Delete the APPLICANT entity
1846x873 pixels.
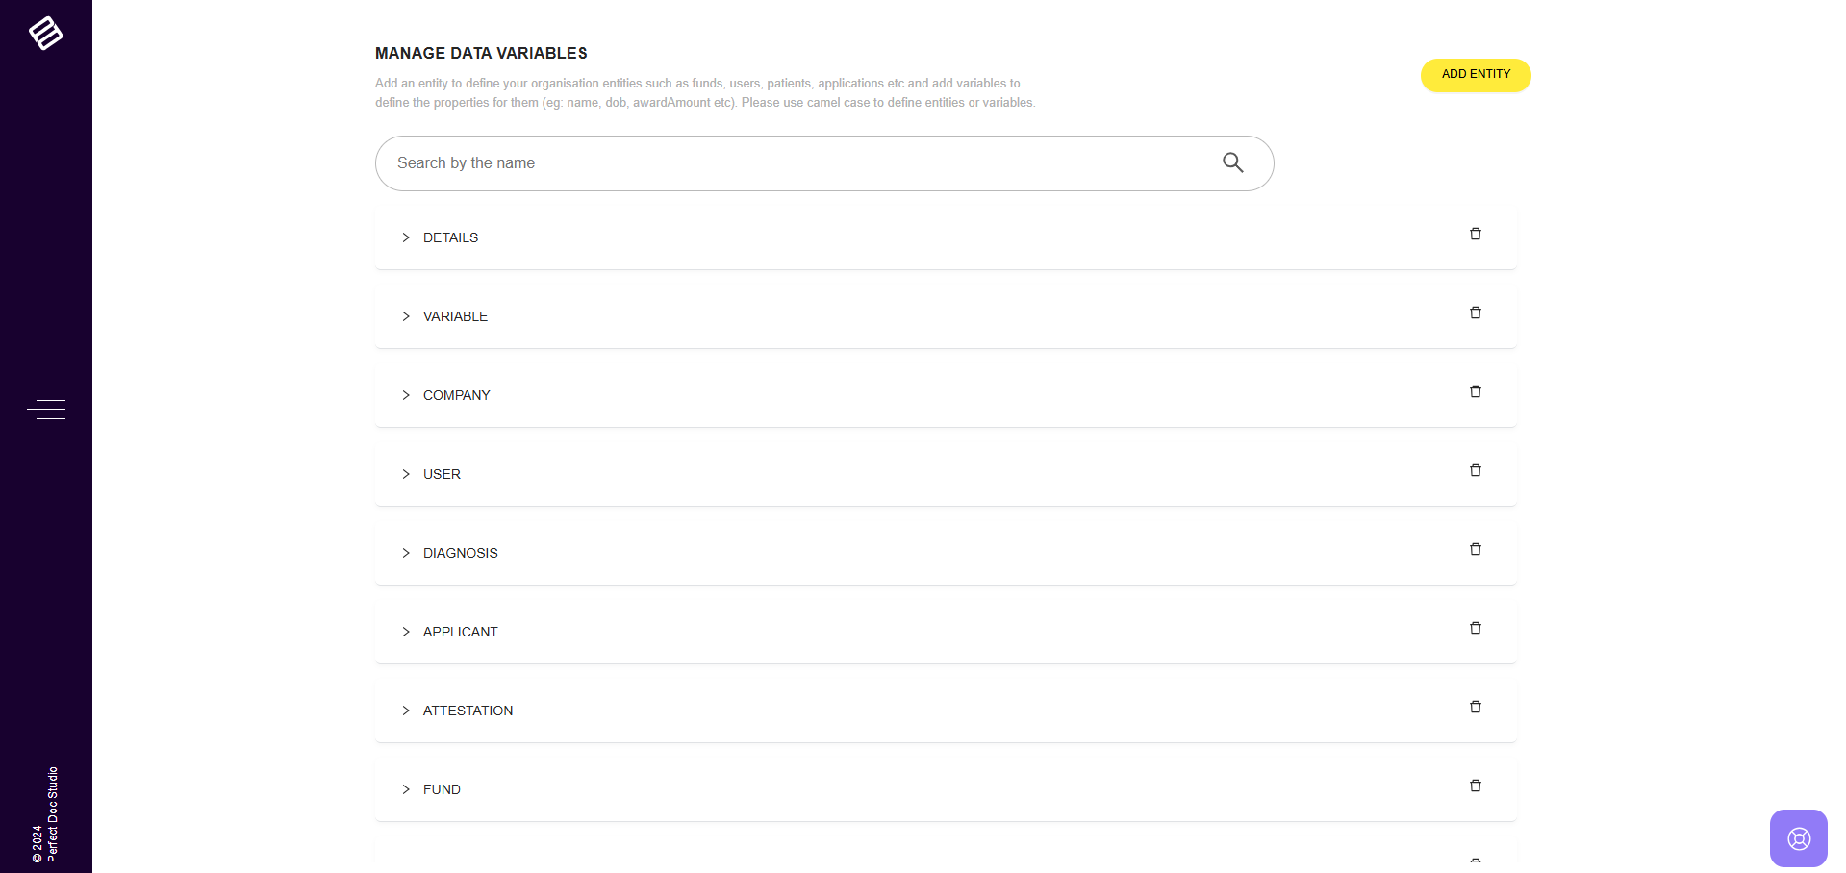tap(1475, 629)
